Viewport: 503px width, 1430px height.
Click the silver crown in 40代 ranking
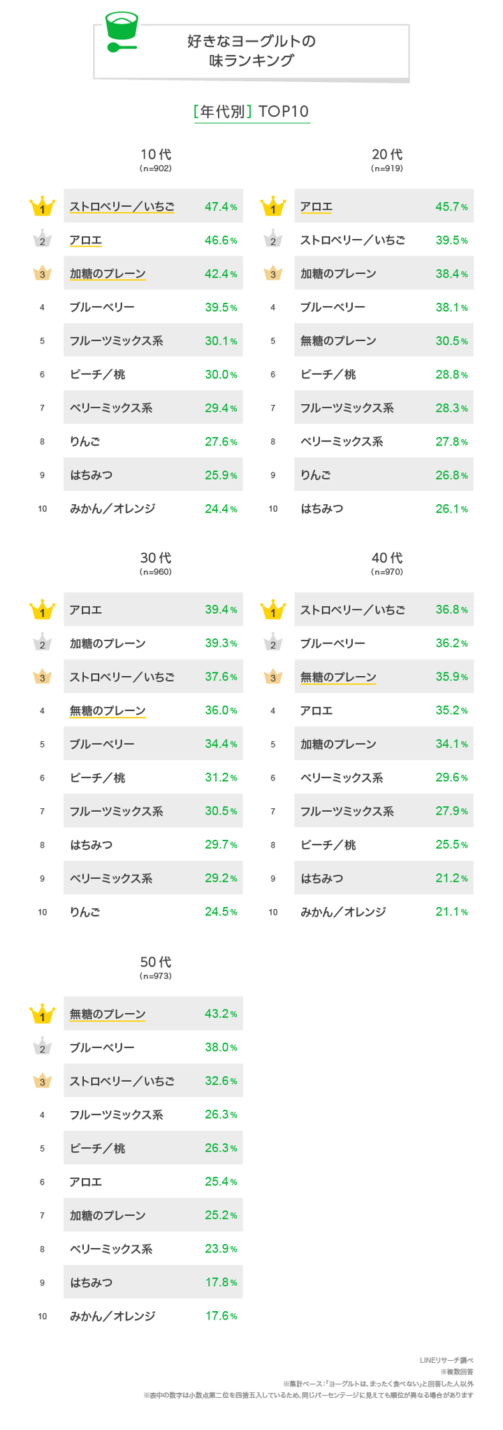(x=273, y=643)
